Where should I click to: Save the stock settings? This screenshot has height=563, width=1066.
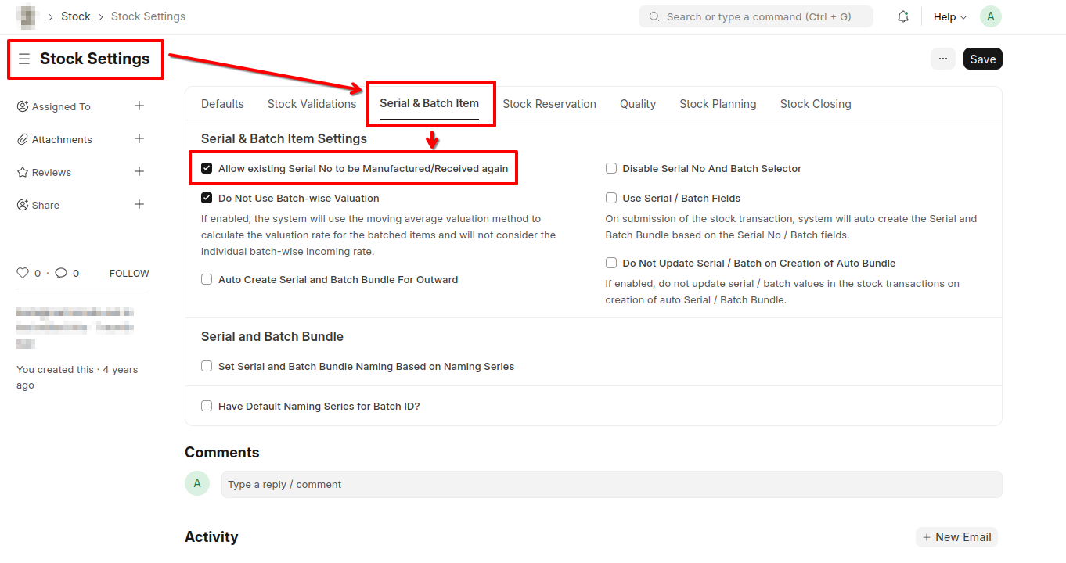982,59
